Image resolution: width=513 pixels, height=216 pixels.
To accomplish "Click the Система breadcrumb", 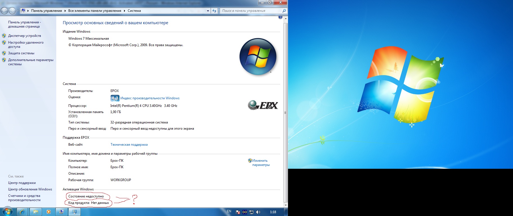I will (134, 11).
